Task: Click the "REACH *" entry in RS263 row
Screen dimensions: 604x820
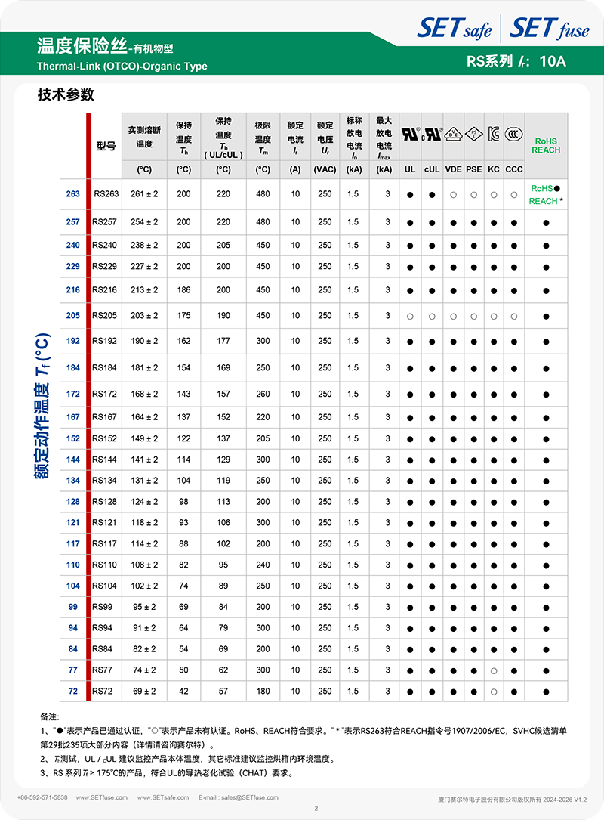Action: click(x=546, y=201)
